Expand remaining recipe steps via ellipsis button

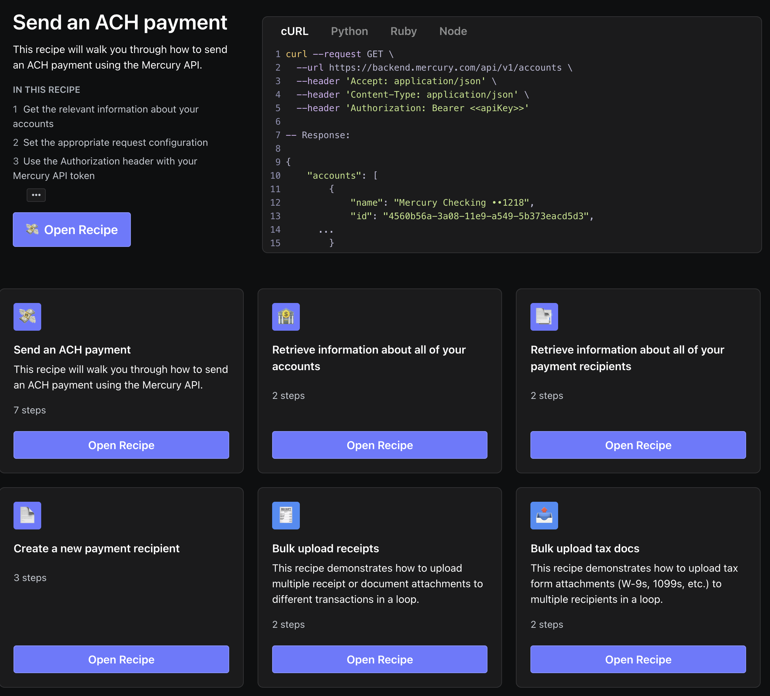[36, 195]
